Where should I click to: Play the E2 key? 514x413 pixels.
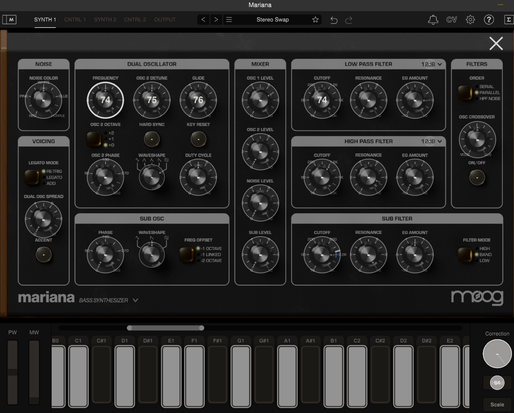click(x=450, y=376)
